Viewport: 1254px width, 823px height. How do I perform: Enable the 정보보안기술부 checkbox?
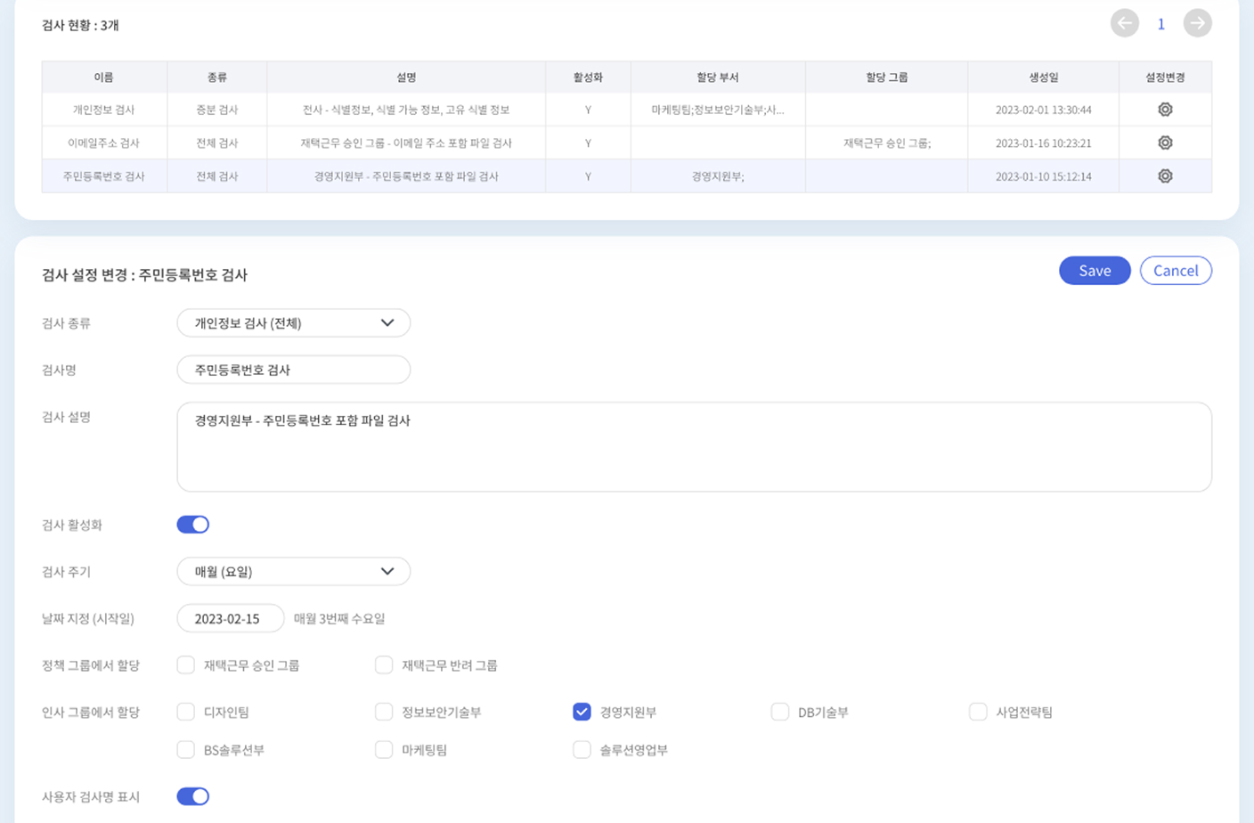(x=384, y=712)
